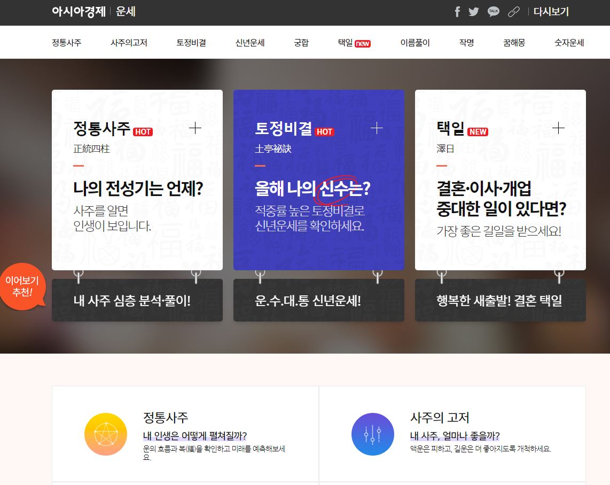Open the 궁합 menu item
Screen dimensions: 610x485
tap(301, 43)
